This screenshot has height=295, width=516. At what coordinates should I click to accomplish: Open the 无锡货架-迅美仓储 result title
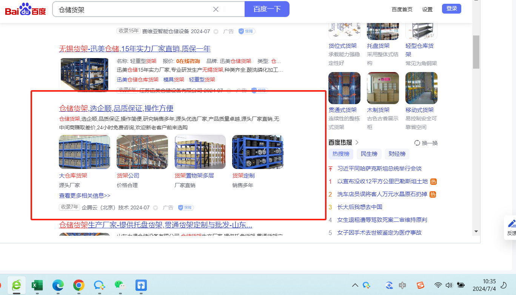tap(135, 49)
